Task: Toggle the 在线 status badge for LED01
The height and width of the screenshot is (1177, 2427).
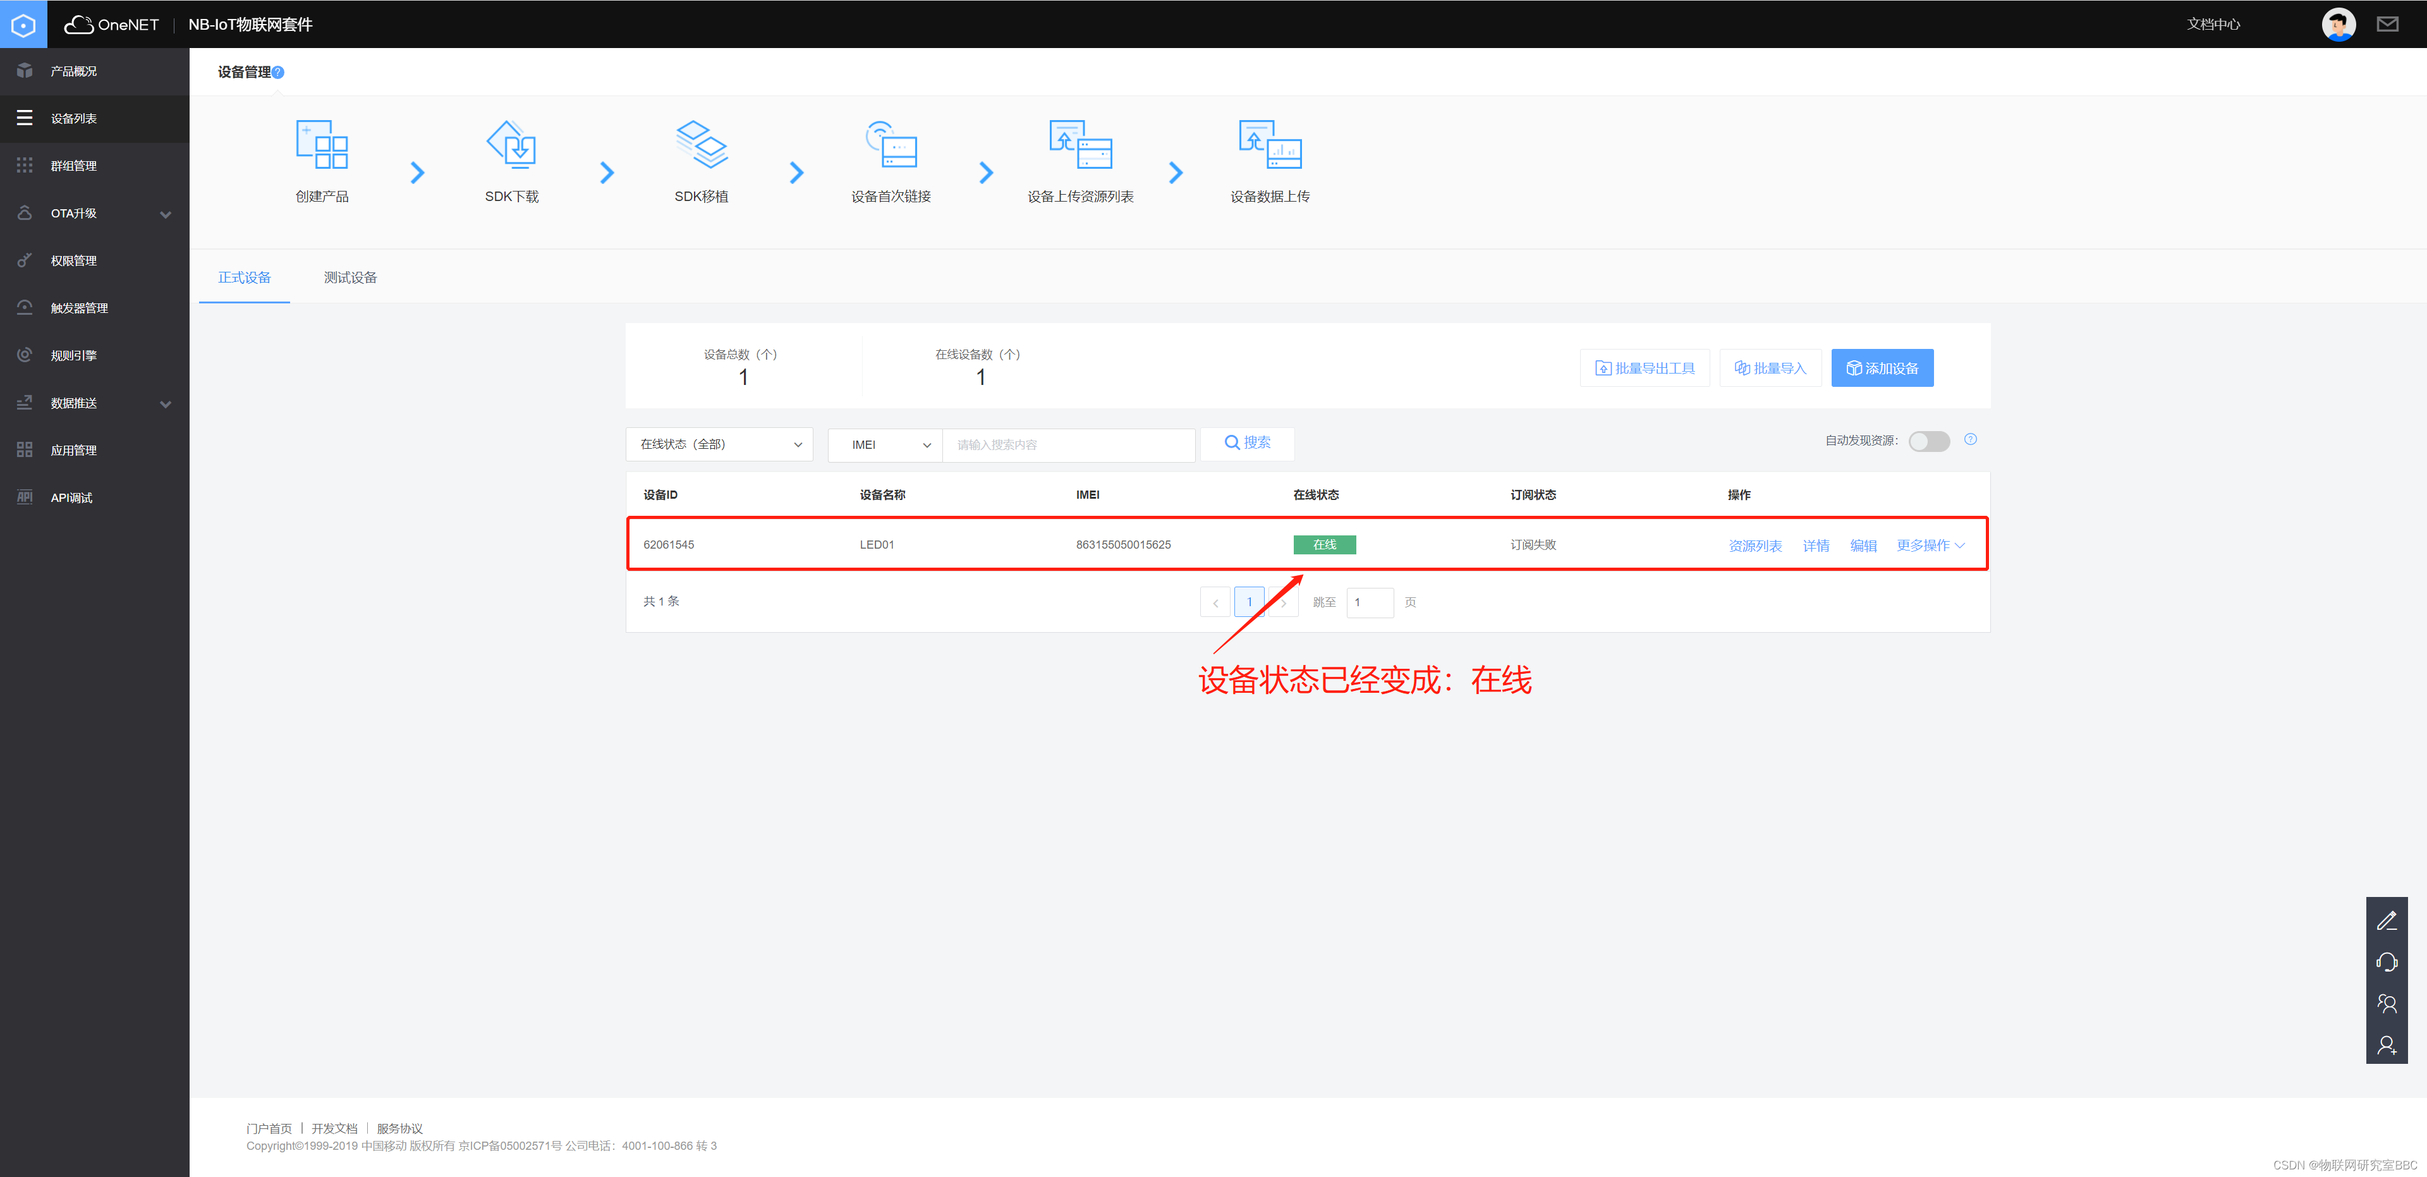Action: click(1323, 544)
